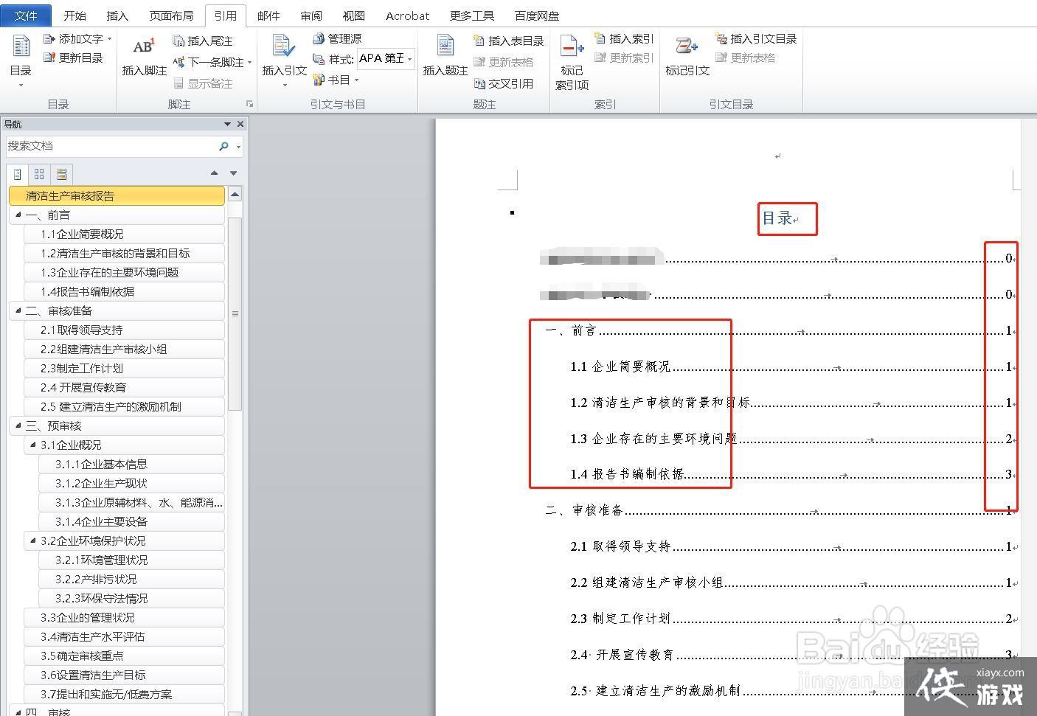1037x716 pixels.
Task: Collapse the 三、预审核 heading
Action: tap(18, 425)
